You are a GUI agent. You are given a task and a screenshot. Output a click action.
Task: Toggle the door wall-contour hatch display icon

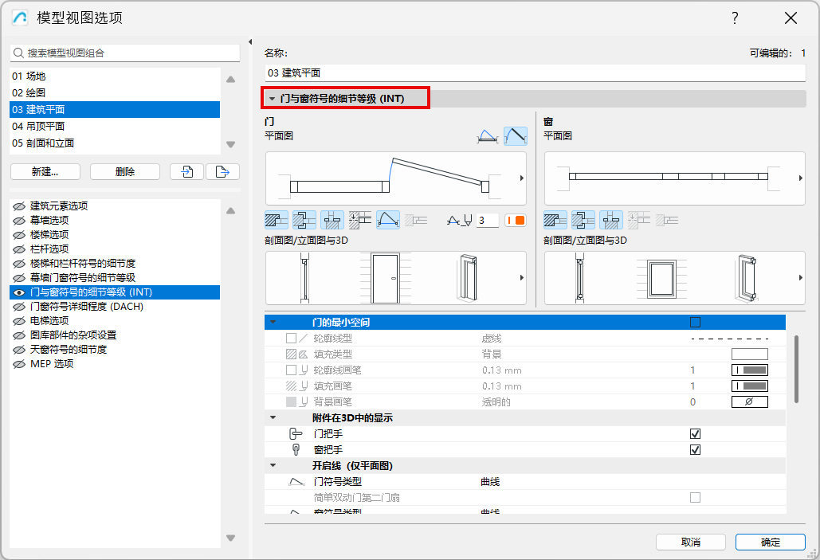277,220
